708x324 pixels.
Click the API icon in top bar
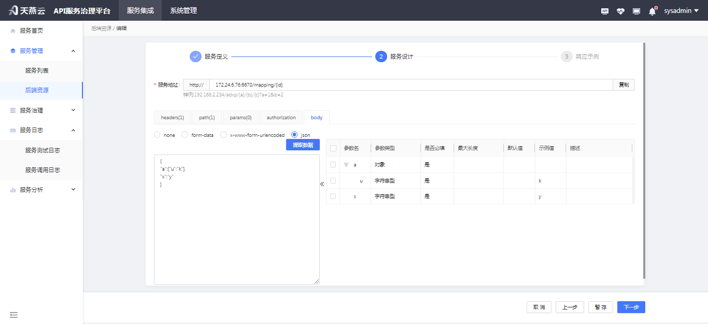click(x=604, y=11)
